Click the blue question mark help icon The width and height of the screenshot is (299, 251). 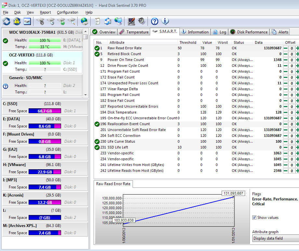(155, 21)
